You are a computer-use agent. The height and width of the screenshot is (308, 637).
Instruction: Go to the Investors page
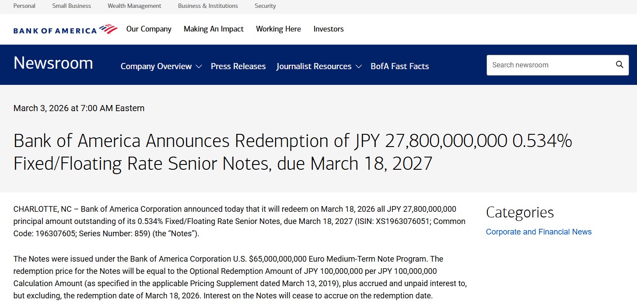click(328, 29)
